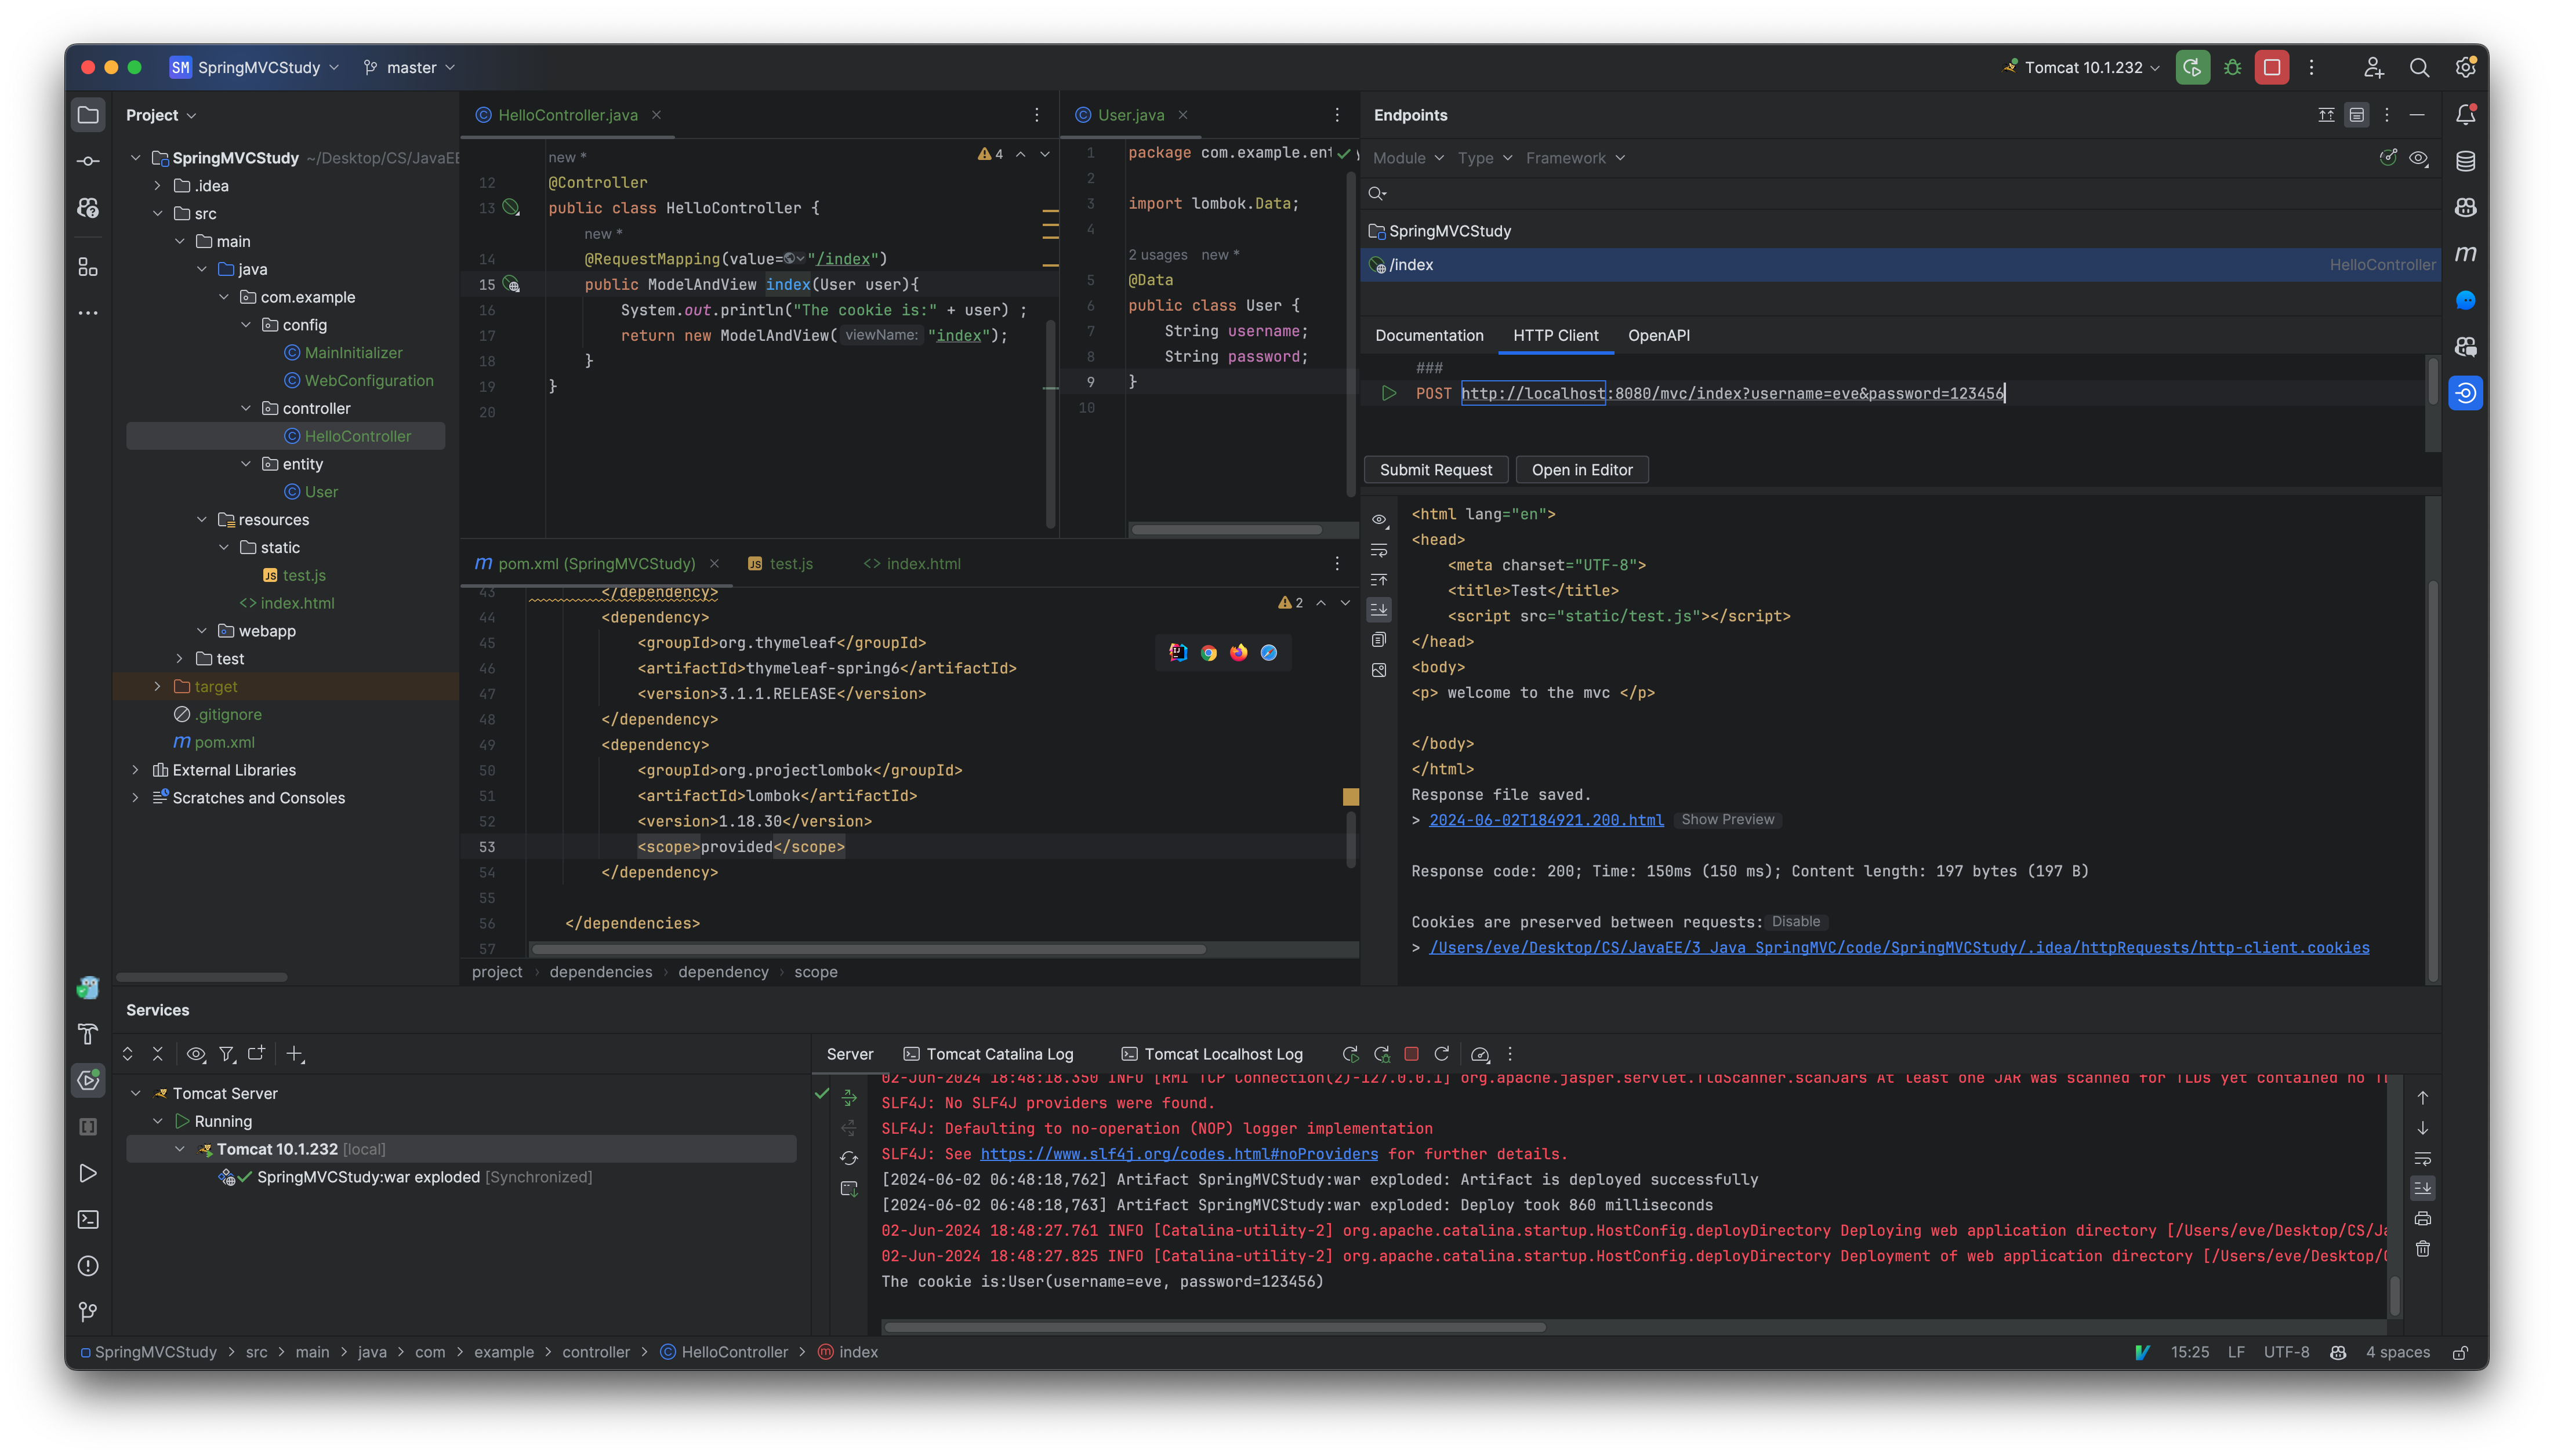Stop the running Tomcat server from the top toolbar
Image resolution: width=2554 pixels, height=1456 pixels.
pos(2272,67)
